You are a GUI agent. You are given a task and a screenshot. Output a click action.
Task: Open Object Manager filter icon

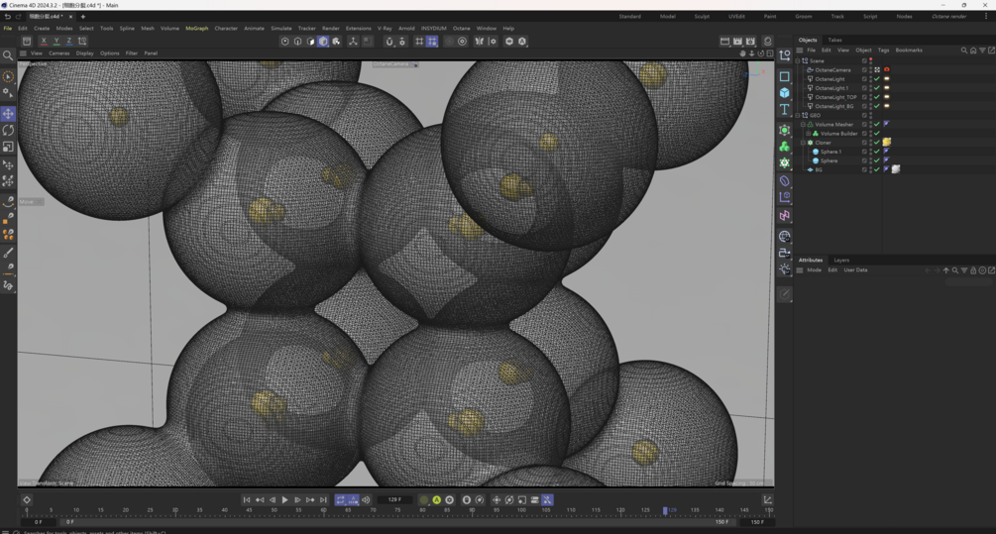pyautogui.click(x=982, y=51)
